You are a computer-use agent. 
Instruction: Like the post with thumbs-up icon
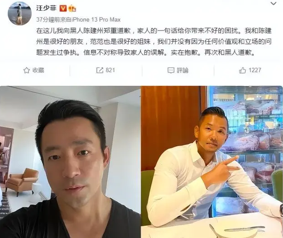tap(242, 70)
